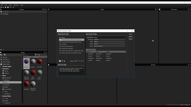Click the folder icon below template list
This screenshot has height=107, width=191.
coord(64,61)
